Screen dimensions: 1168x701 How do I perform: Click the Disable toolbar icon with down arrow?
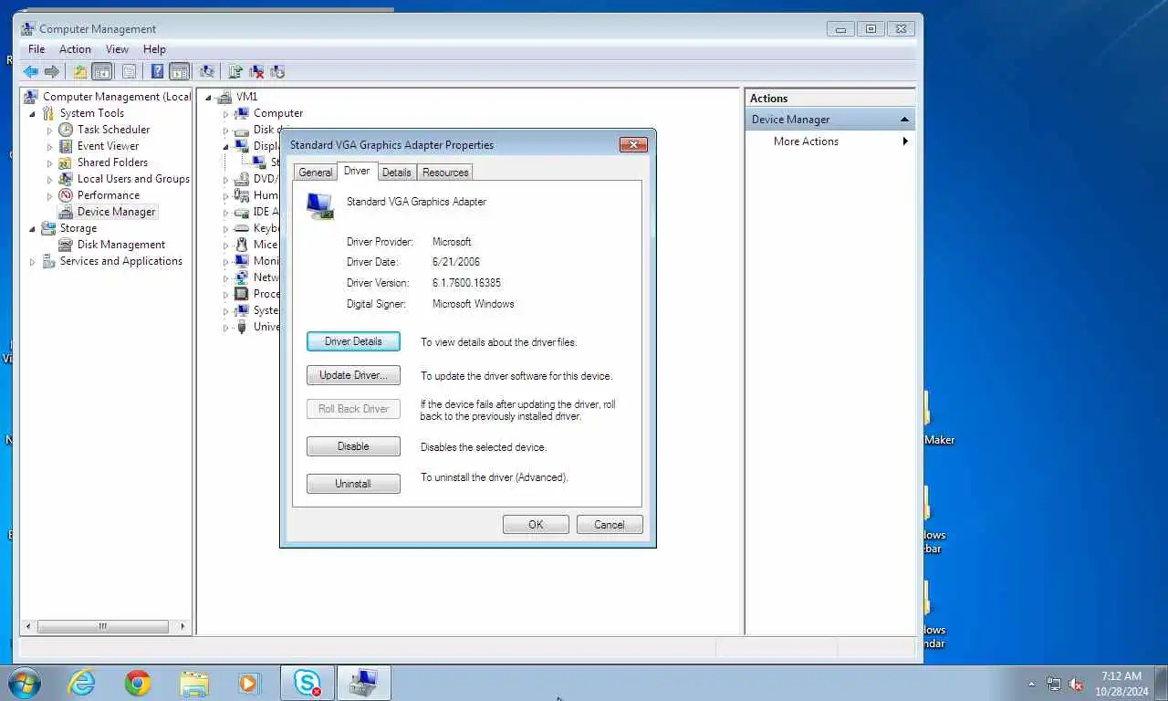tap(277, 71)
